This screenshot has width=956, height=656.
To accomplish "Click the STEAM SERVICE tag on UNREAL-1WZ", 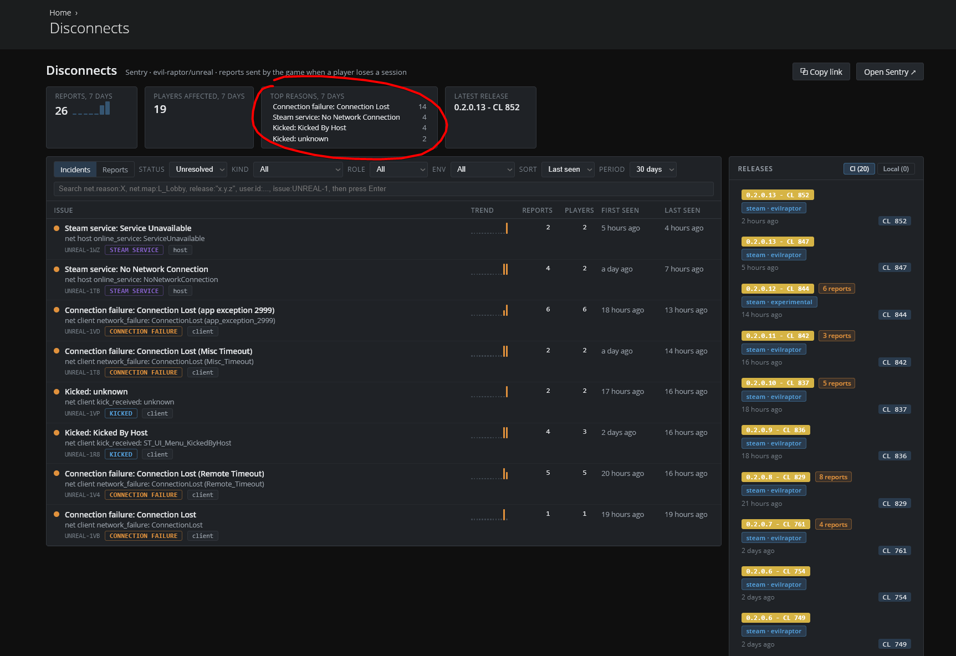I will [x=134, y=250].
